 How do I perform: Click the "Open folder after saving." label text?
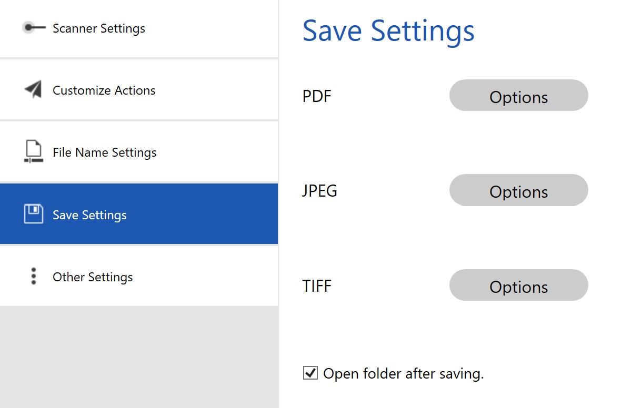pos(403,374)
